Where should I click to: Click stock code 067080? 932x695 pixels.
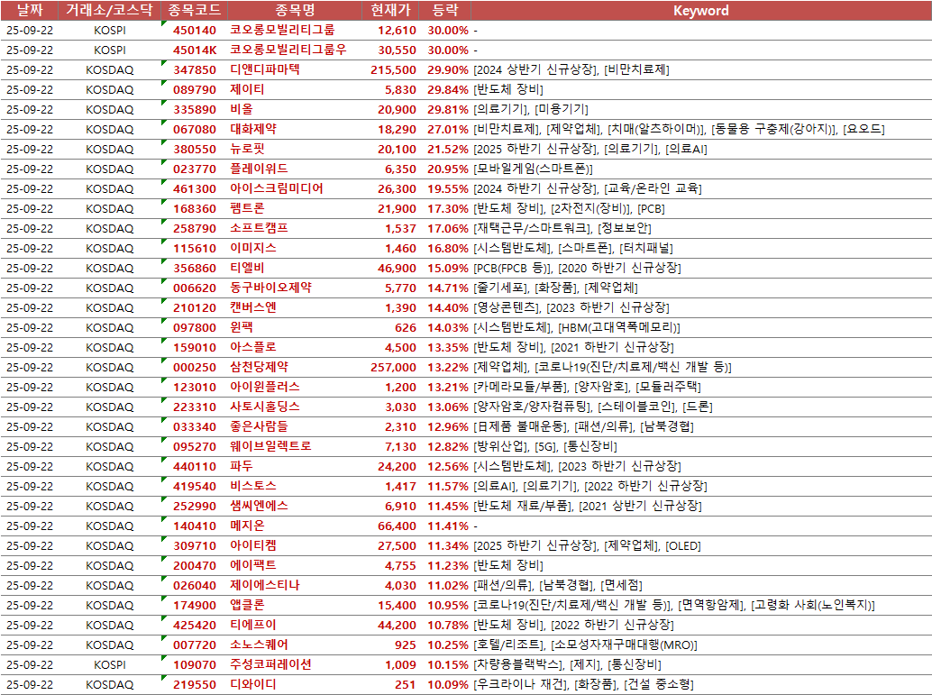(195, 130)
